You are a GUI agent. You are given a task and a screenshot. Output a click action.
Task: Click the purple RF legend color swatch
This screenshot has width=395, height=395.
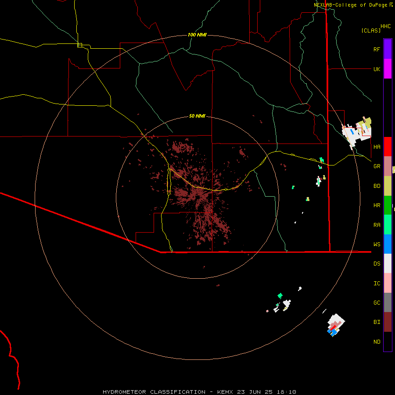pyautogui.click(x=388, y=49)
